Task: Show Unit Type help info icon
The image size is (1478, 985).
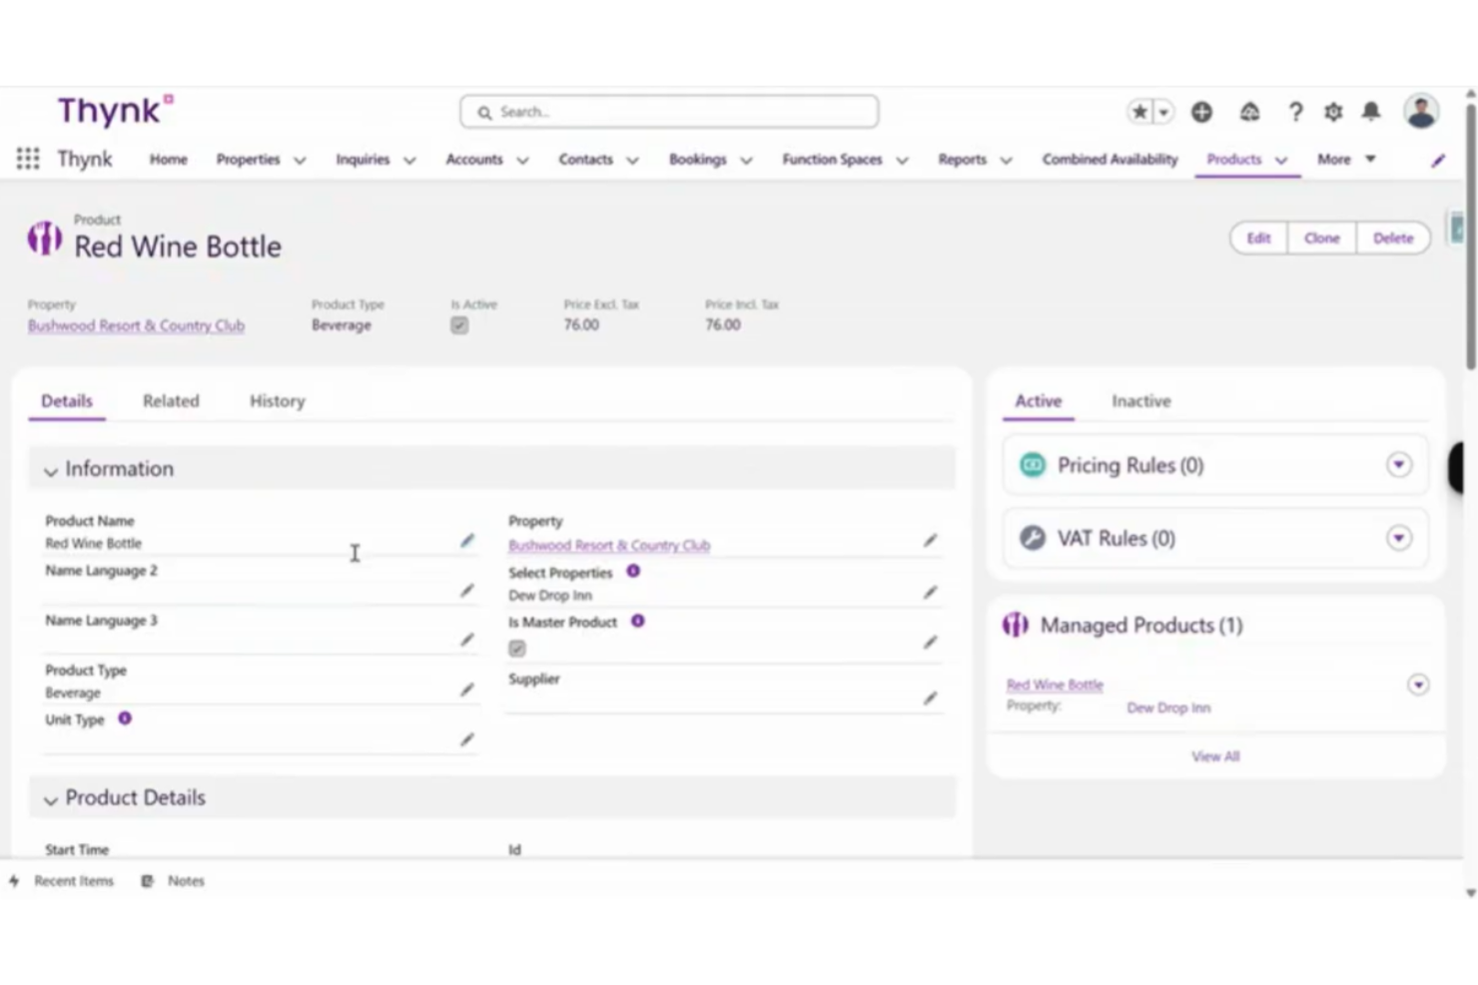Action: [125, 719]
